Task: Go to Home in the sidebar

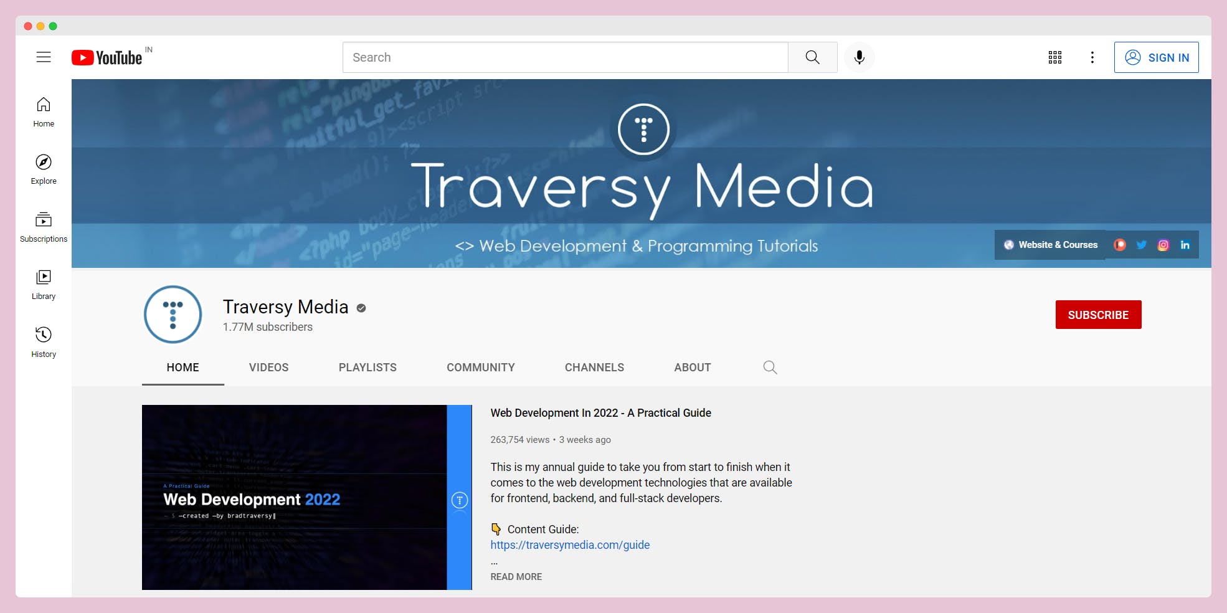Action: (44, 112)
